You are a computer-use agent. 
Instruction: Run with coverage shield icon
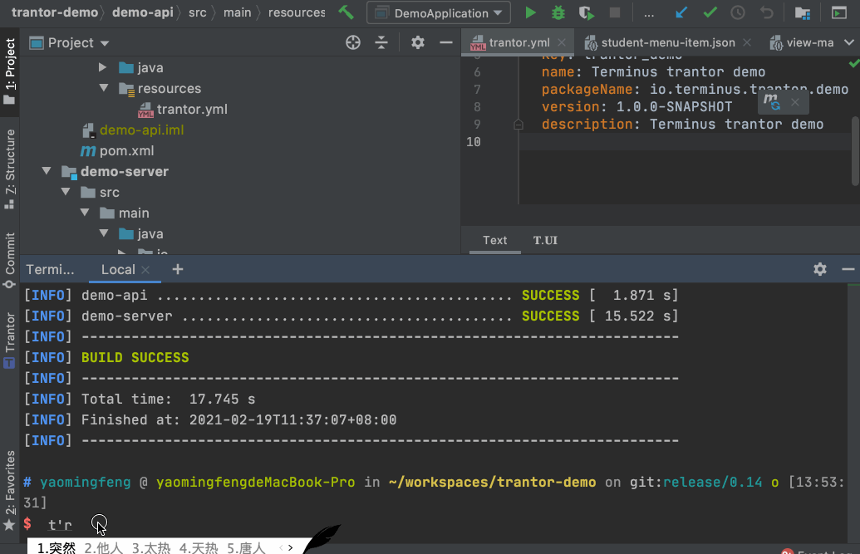(x=587, y=12)
